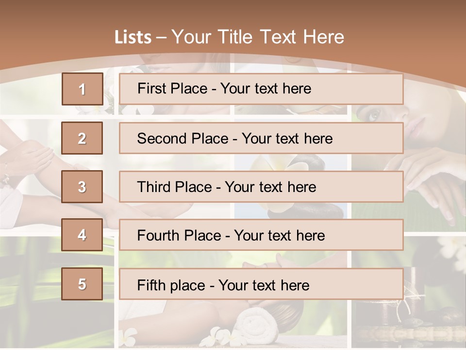This screenshot has height=350, width=466.
Task: Click the First Place text box
Action: pyautogui.click(x=261, y=89)
